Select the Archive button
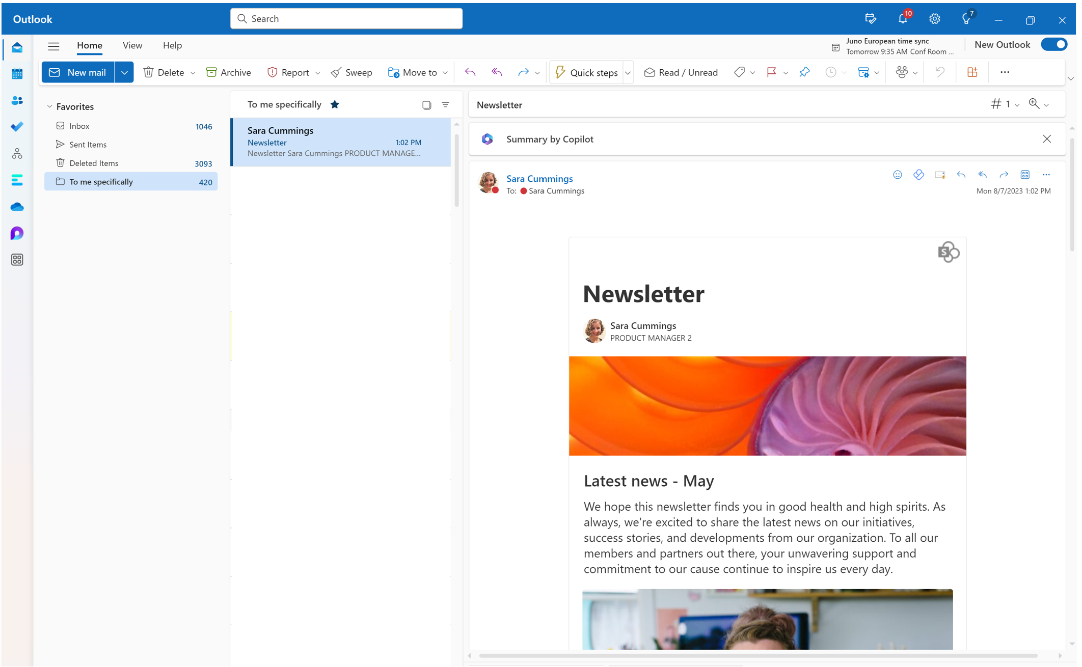Image resolution: width=1082 pixels, height=667 pixels. [x=228, y=72]
